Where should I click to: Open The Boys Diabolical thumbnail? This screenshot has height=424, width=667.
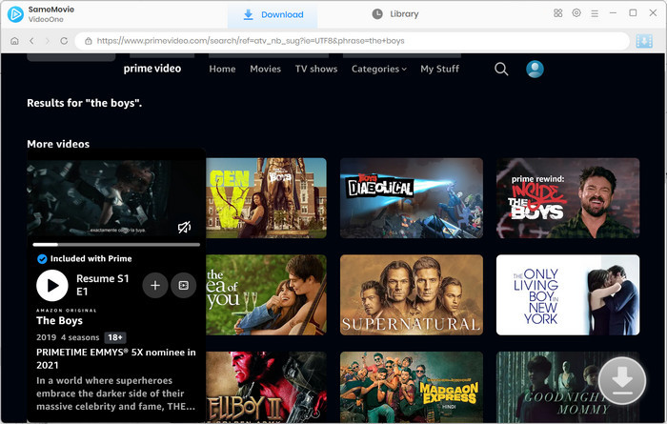click(412, 198)
